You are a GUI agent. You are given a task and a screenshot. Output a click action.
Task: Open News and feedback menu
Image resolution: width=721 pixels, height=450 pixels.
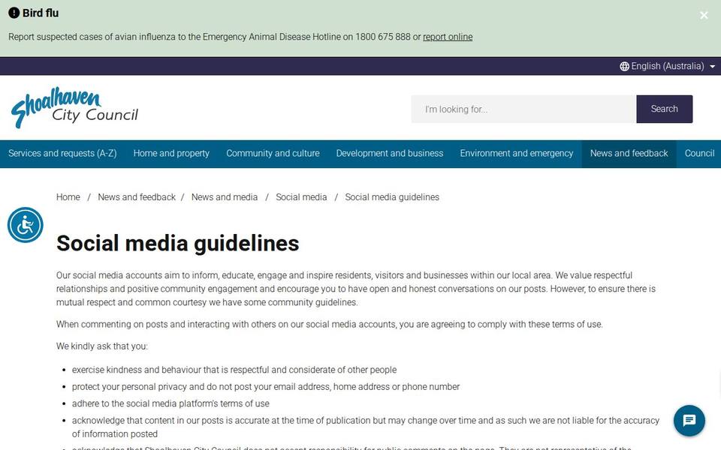[x=629, y=153]
